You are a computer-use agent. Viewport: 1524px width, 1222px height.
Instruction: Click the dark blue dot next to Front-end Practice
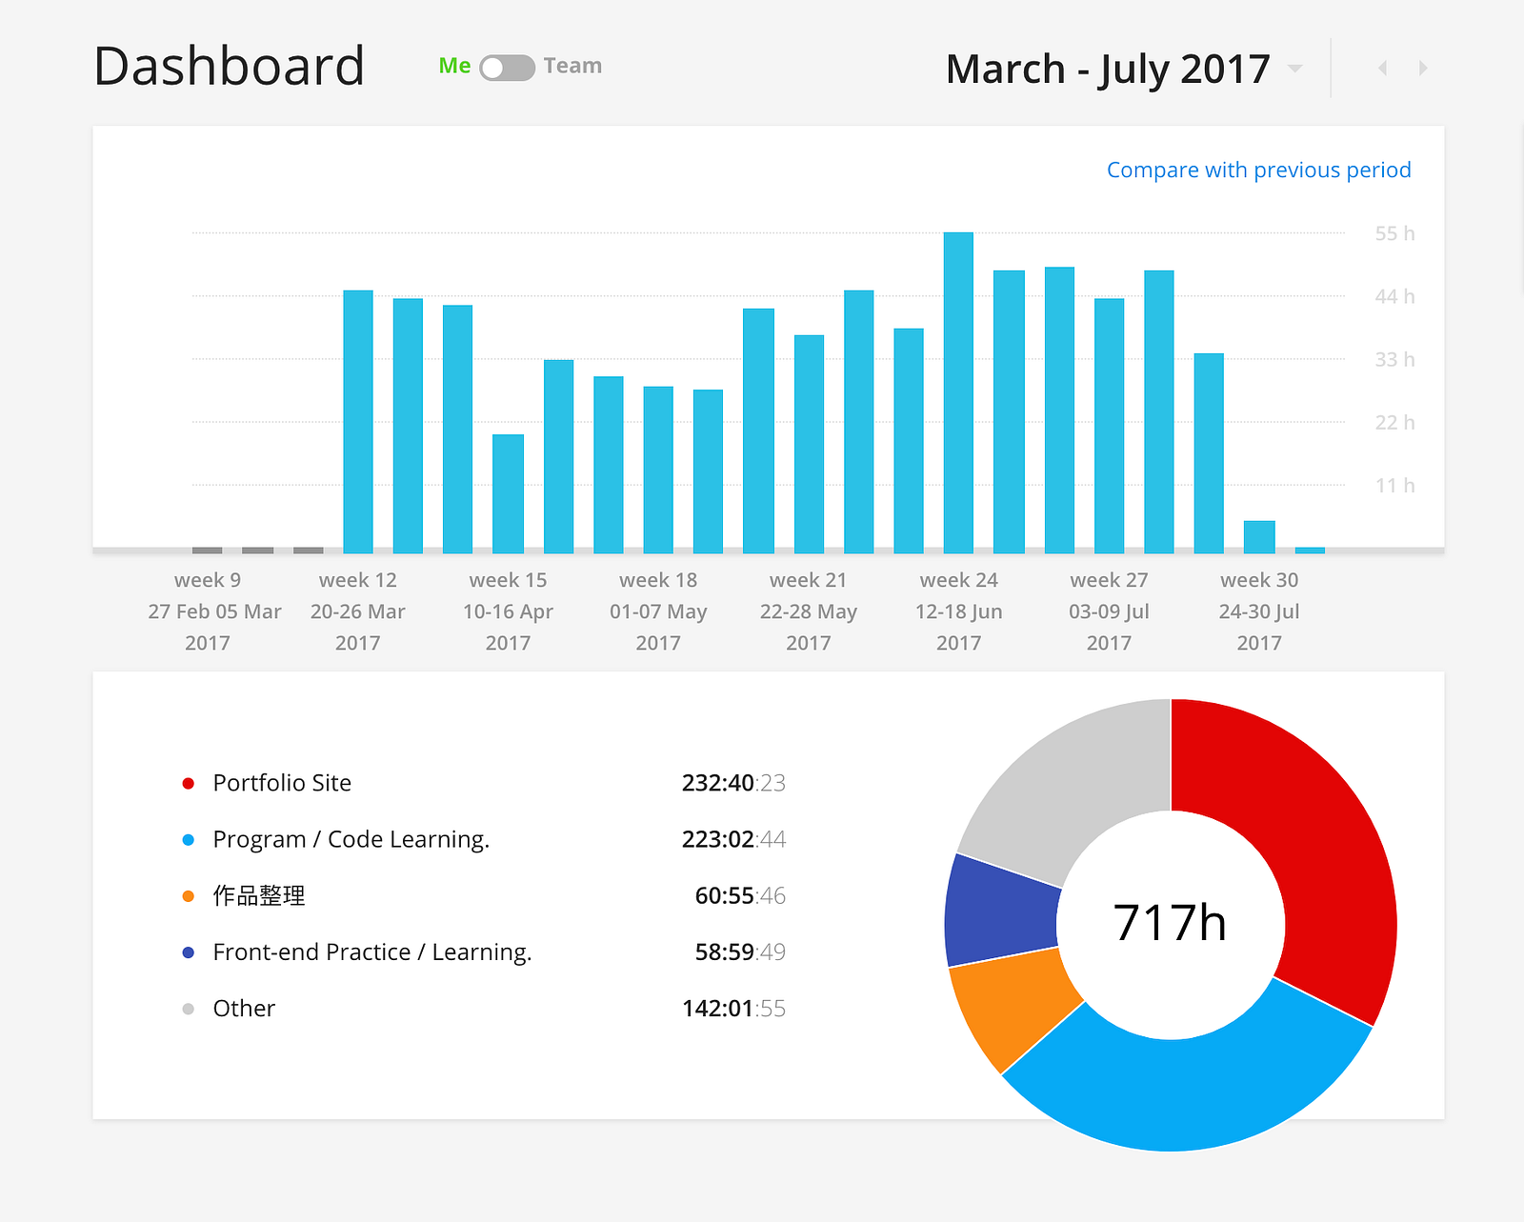(x=189, y=952)
